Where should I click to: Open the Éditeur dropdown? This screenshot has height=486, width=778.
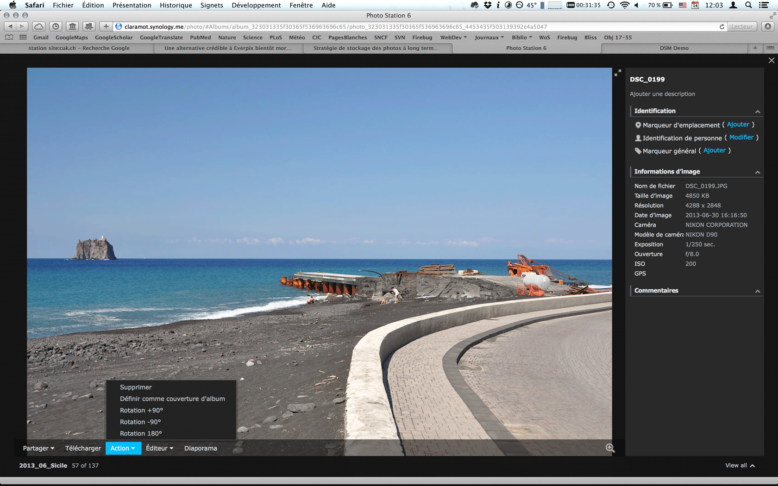(x=159, y=448)
